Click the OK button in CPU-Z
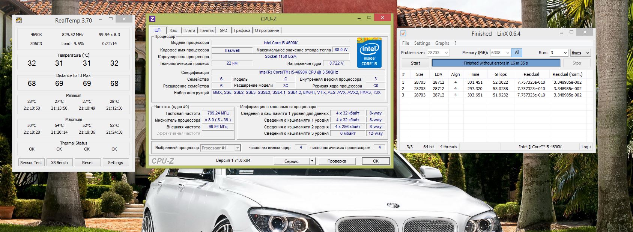Image resolution: width=633 pixels, height=232 pixels. (x=376, y=161)
